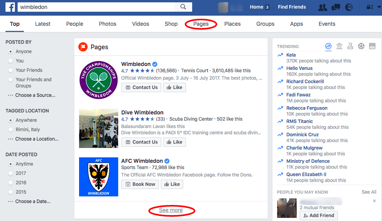Screen dimensions: 382x221
Task: Click the AFC Wimbledon verified badge
Action: click(x=167, y=161)
